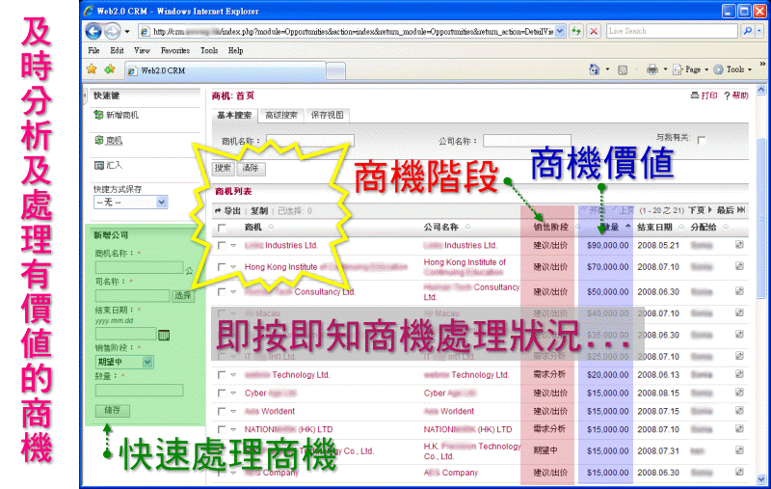Switch to the 保存视图 tab
The height and width of the screenshot is (489, 771).
(327, 115)
